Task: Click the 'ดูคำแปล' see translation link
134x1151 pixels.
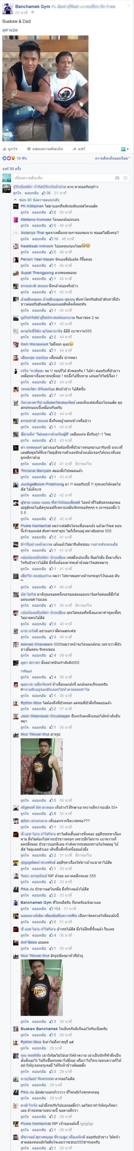Action: coord(10,30)
